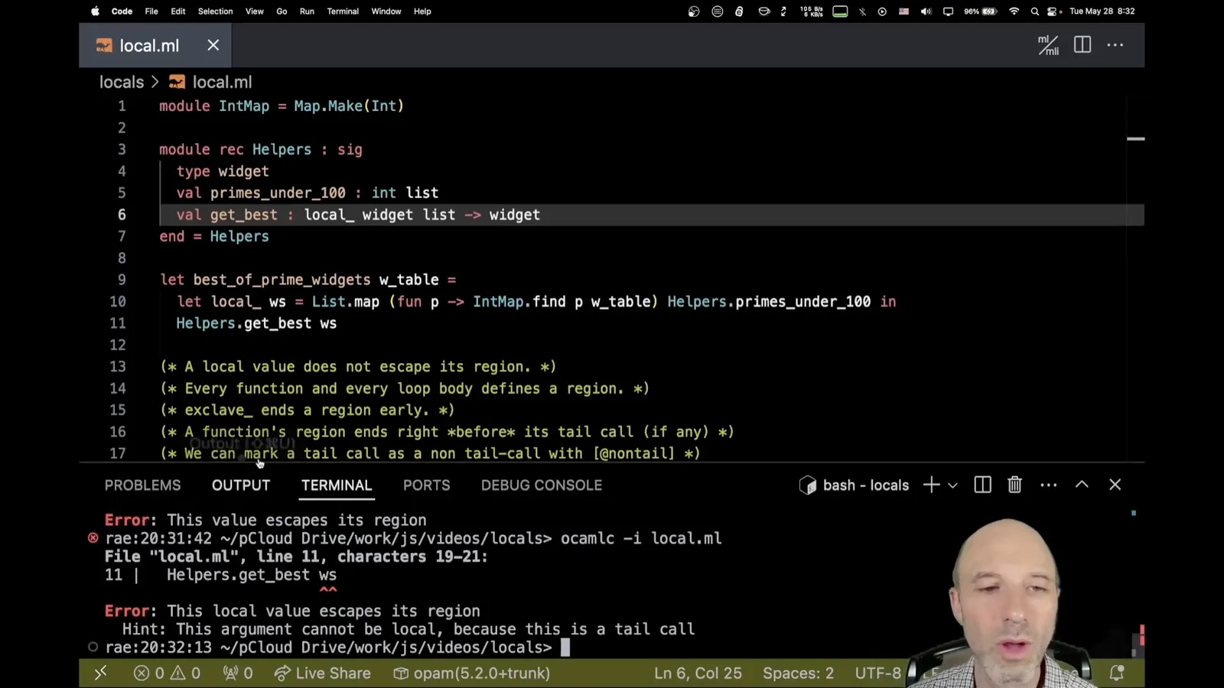Open macOS Control Center

click(x=1053, y=11)
